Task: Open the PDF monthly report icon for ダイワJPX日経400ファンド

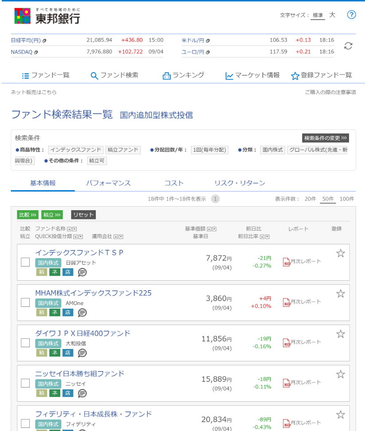Action: [x=287, y=343]
